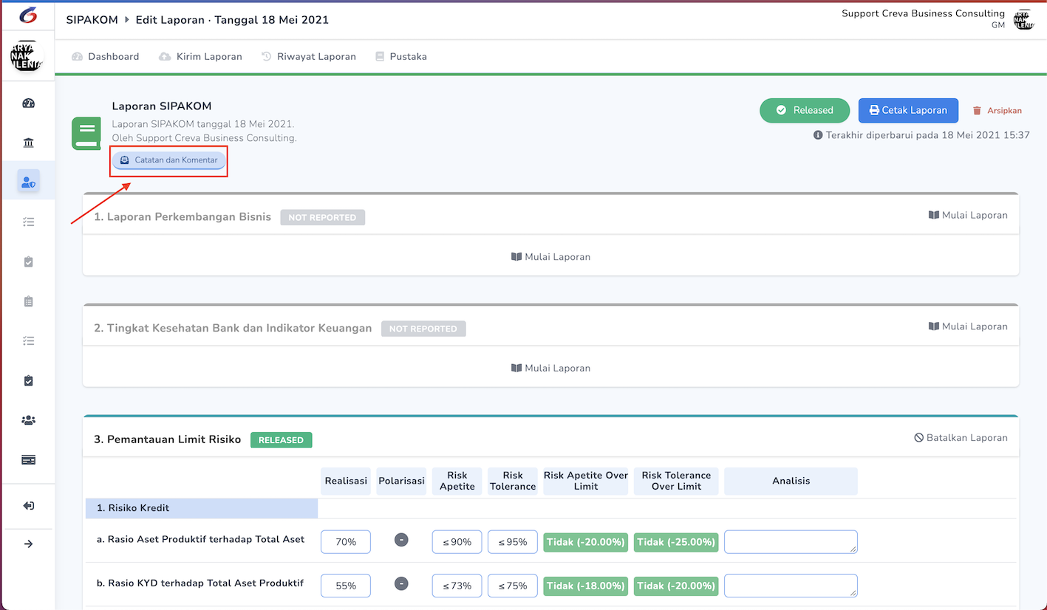
Task: Go to the Dashboard tab
Action: [x=106, y=56]
